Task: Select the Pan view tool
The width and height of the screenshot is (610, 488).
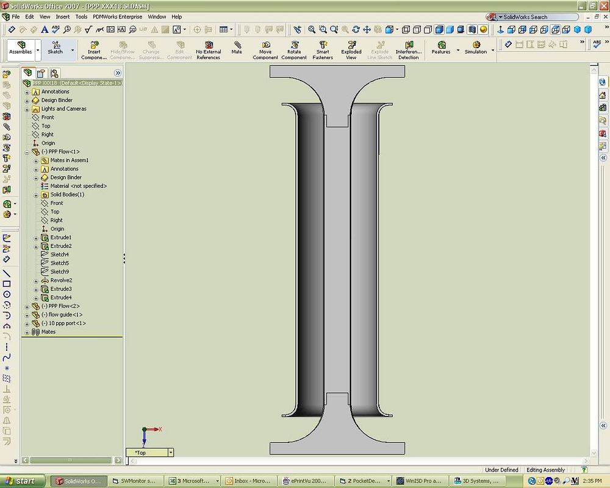Action: pyautogui.click(x=367, y=29)
